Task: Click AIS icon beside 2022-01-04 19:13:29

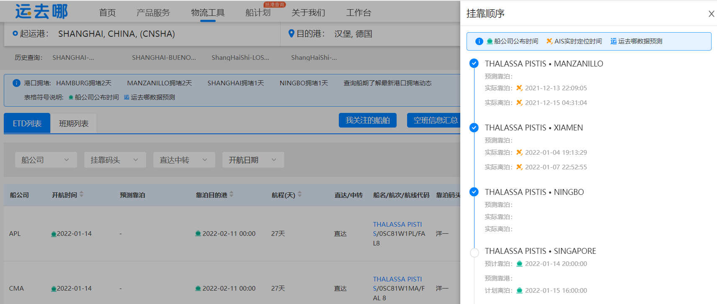Action: (519, 152)
